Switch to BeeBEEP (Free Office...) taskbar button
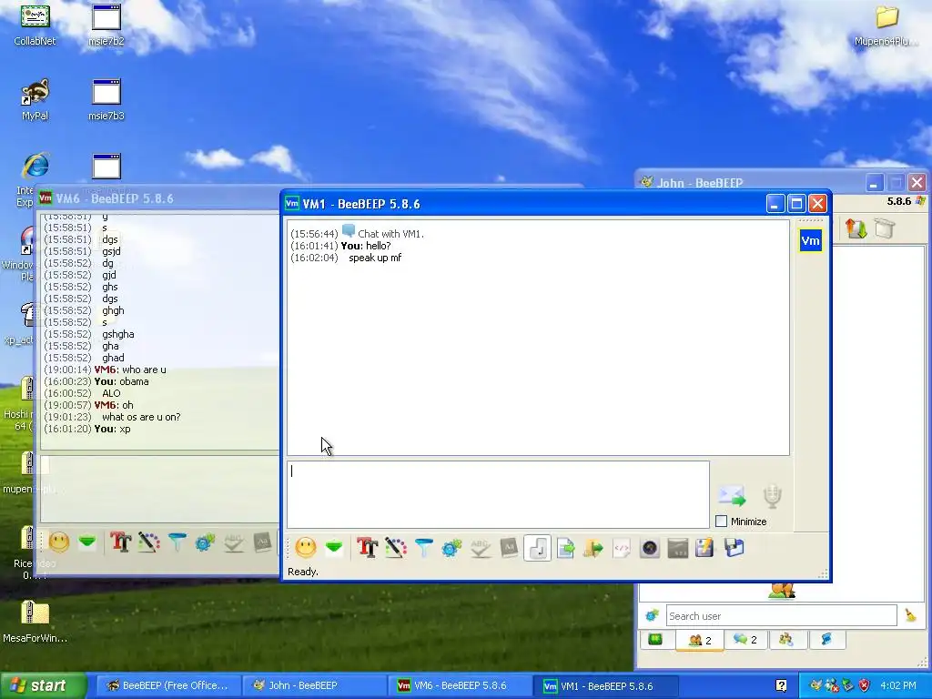Image resolution: width=932 pixels, height=699 pixels. tap(167, 685)
